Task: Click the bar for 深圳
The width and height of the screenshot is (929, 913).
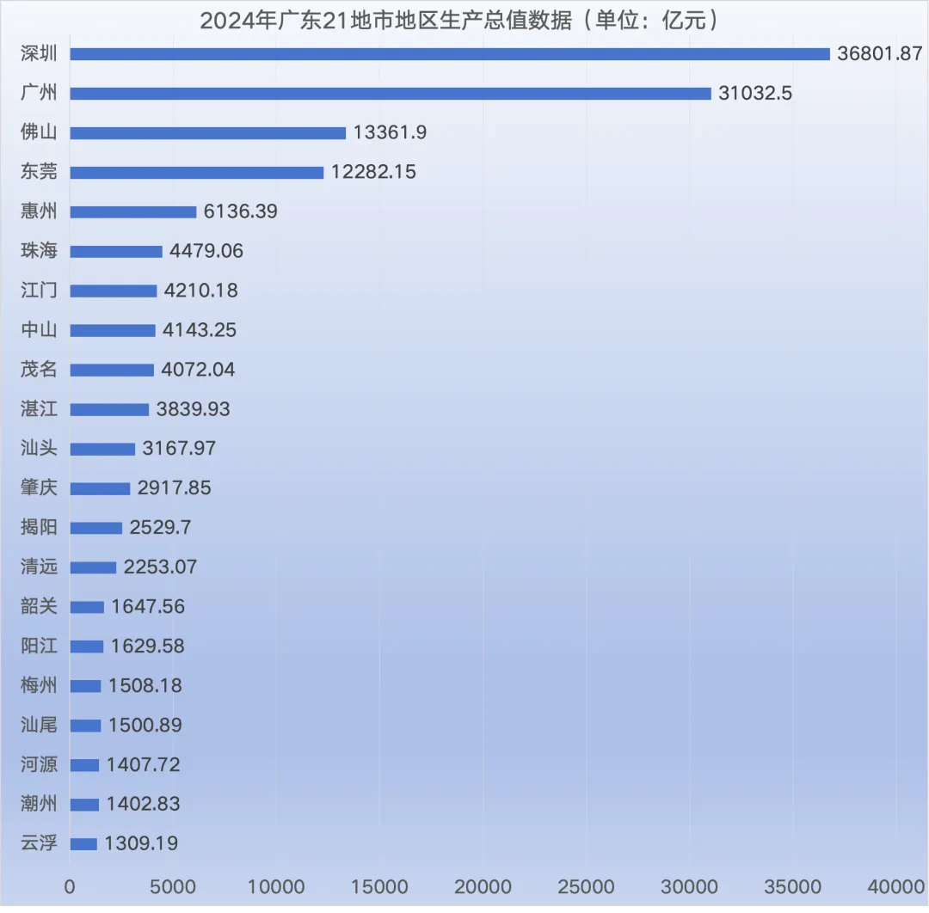Action: [x=447, y=53]
